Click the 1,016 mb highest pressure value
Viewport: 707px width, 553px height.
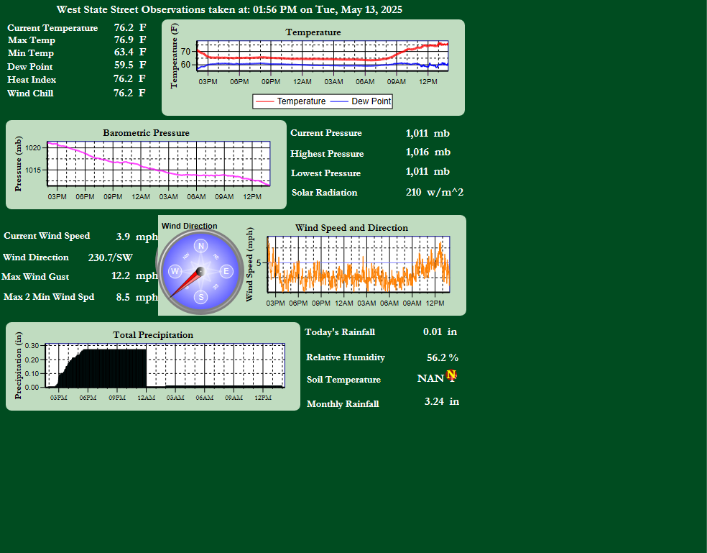pyautogui.click(x=428, y=152)
